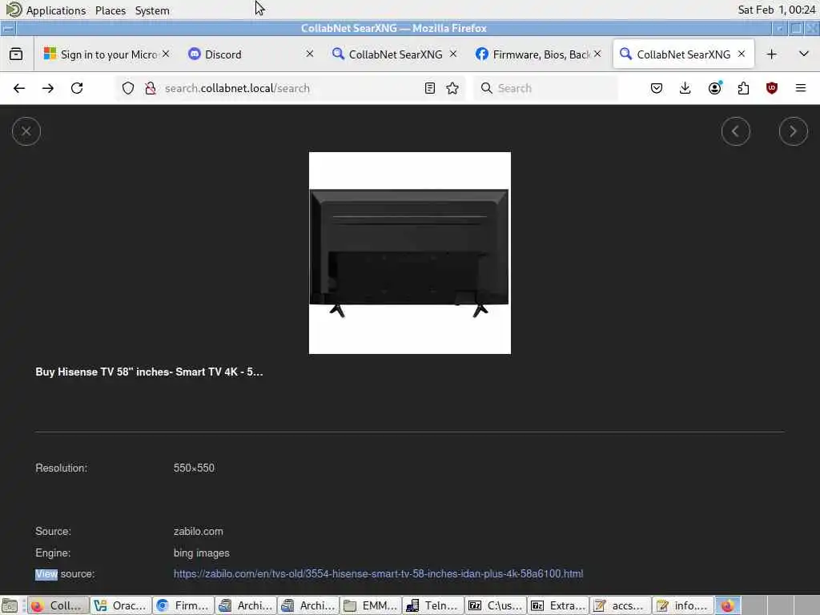Viewport: 820px width, 615px height.
Task: Switch to the Teln... taskbar window
Action: coord(433,605)
